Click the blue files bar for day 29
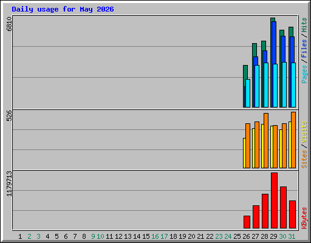 (x=274, y=43)
